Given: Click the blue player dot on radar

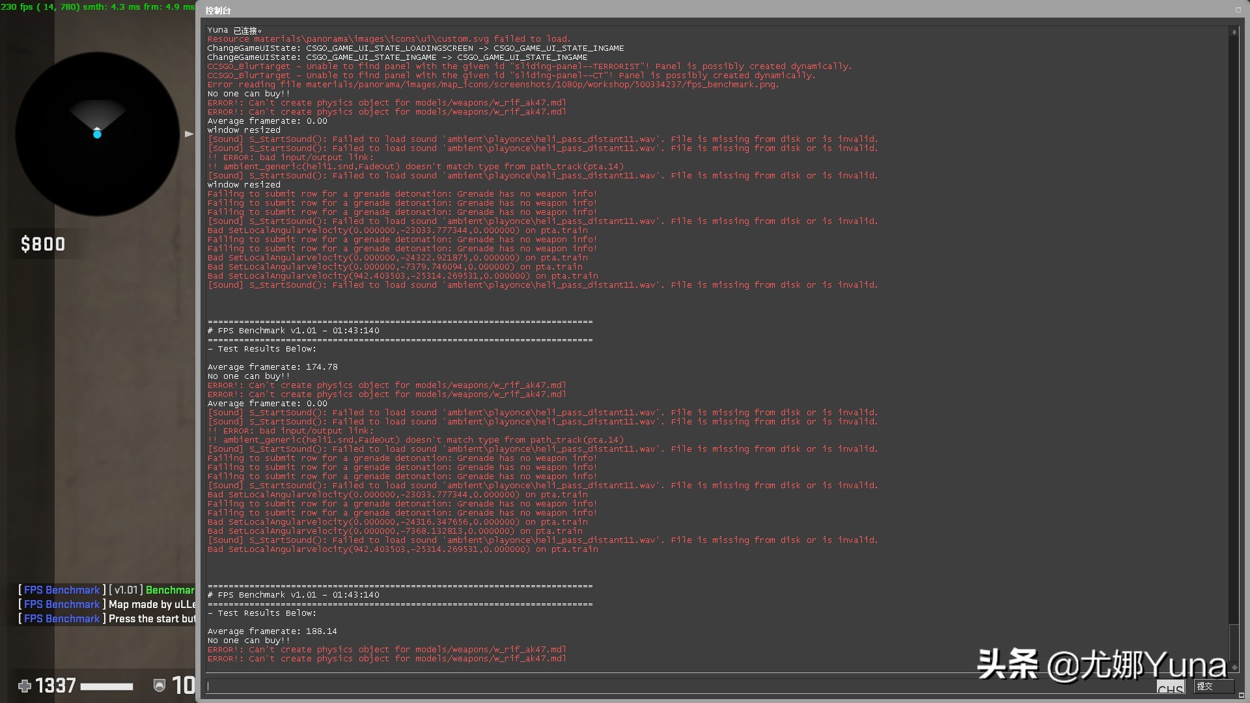Looking at the screenshot, I should pyautogui.click(x=97, y=134).
